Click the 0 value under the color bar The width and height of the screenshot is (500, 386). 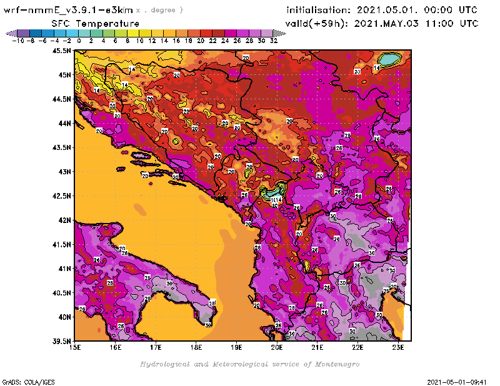79,41
